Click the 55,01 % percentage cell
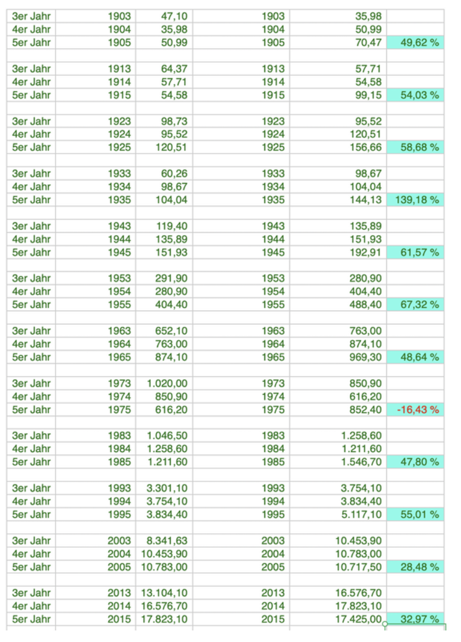Image resolution: width=461 pixels, height=642 pixels. (415, 514)
